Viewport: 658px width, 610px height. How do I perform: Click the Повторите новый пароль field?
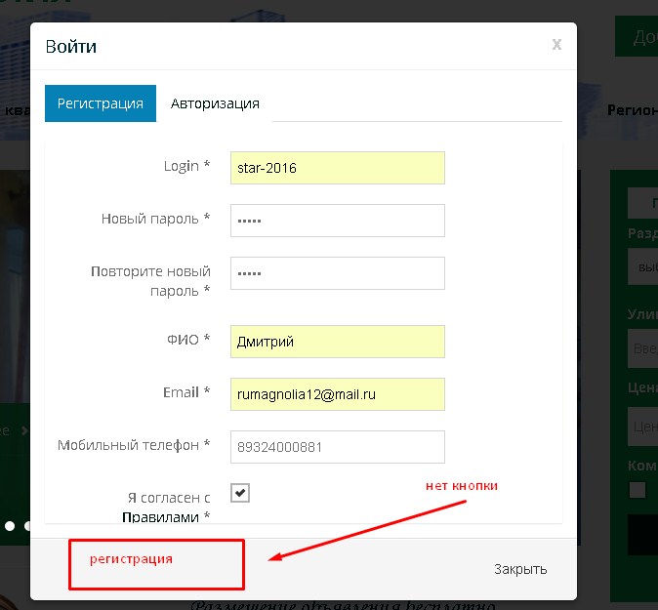point(337,273)
